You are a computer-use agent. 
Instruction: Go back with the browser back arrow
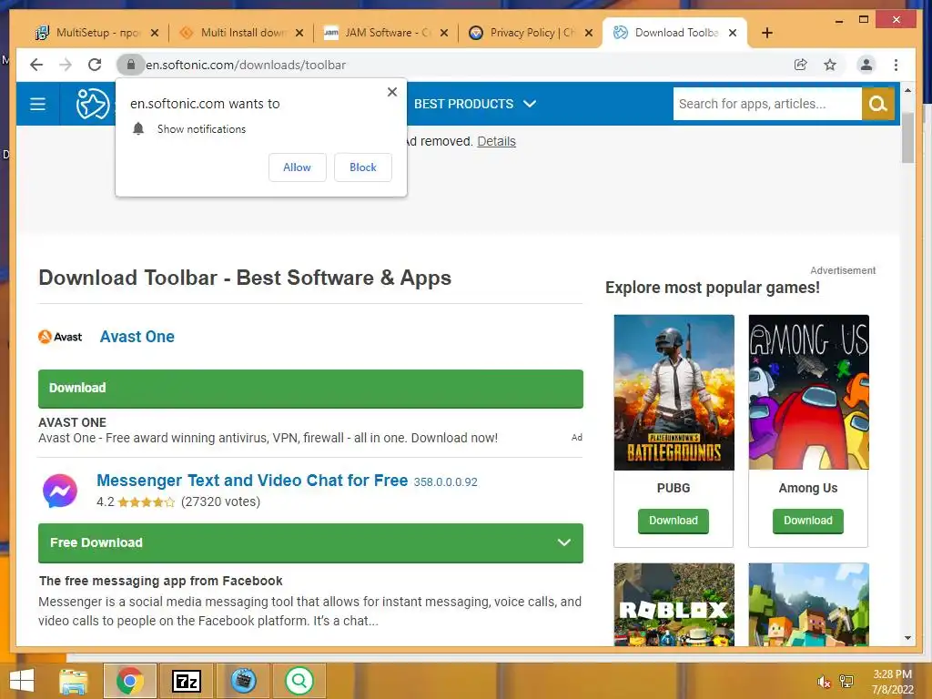pyautogui.click(x=36, y=65)
